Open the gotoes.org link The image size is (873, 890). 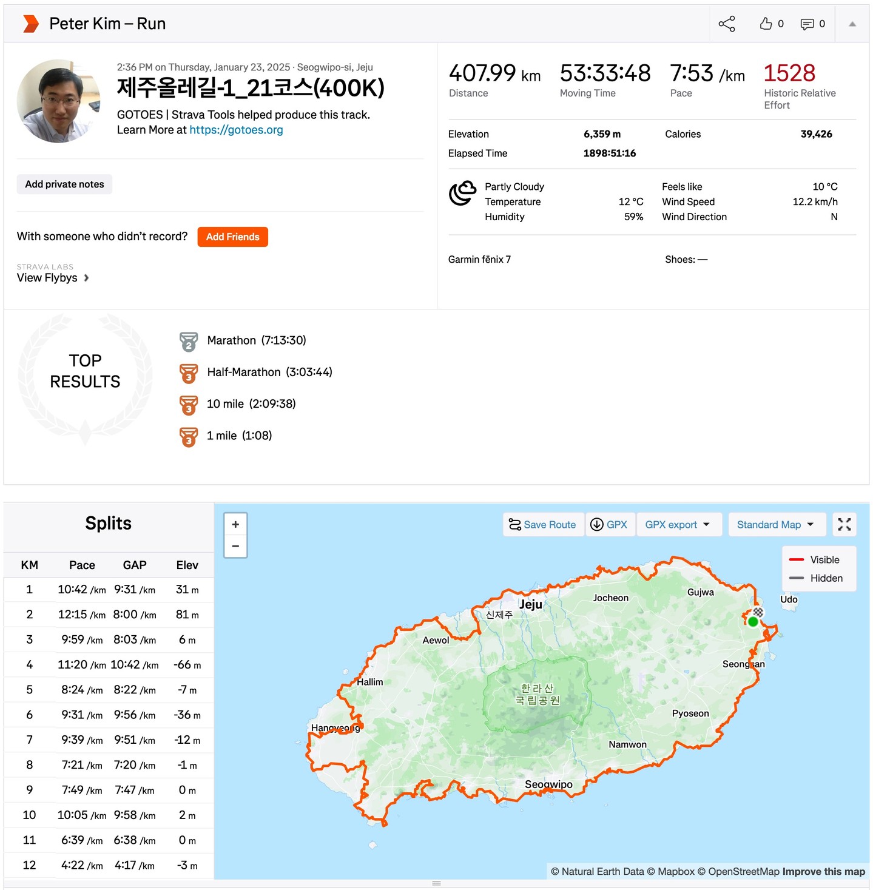coord(236,129)
